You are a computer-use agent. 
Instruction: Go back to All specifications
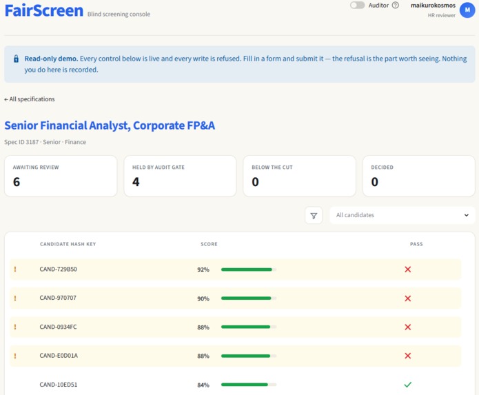(x=30, y=99)
